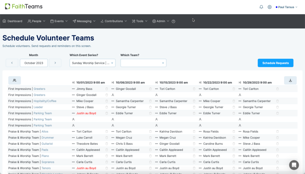
Task: Open the Parking Team link
Action: 43,113
